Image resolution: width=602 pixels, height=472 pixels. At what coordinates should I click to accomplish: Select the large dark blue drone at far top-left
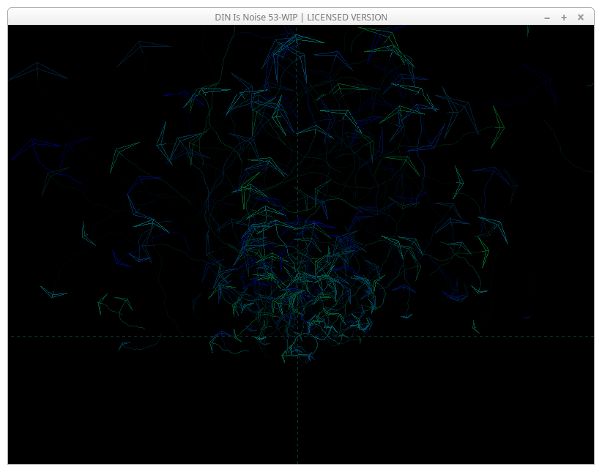click(37, 70)
